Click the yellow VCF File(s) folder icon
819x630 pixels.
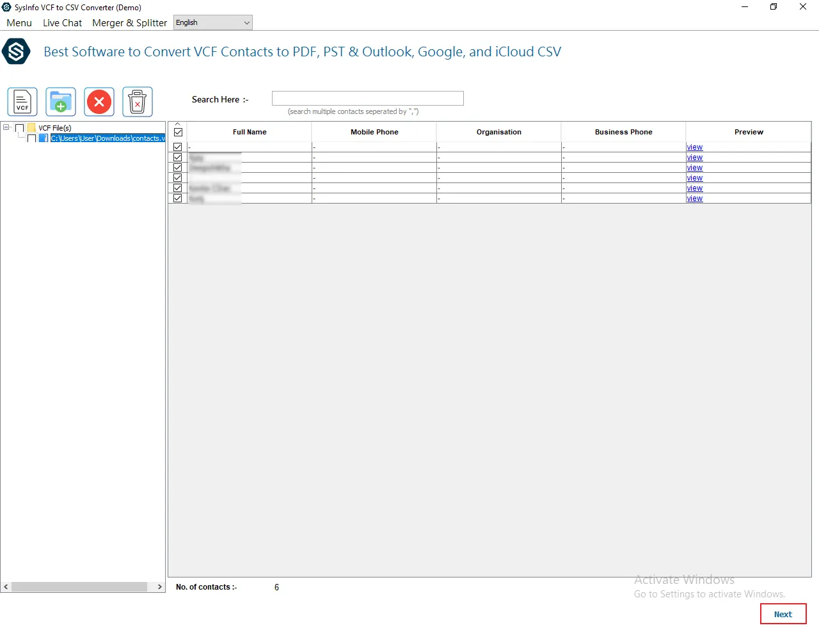click(x=31, y=128)
